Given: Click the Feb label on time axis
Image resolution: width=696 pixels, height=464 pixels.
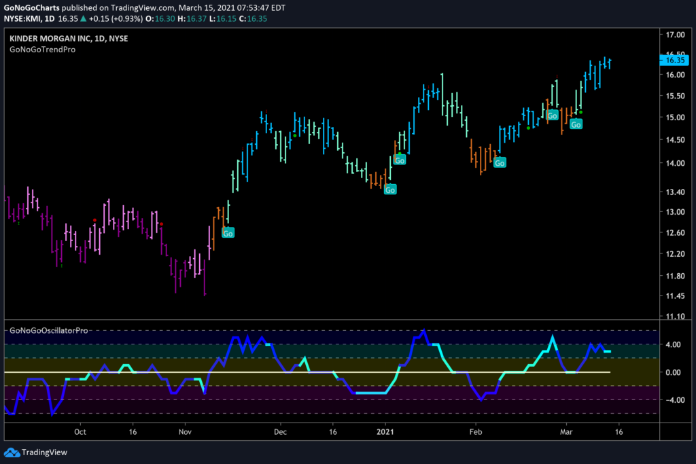Looking at the screenshot, I should pos(476,432).
